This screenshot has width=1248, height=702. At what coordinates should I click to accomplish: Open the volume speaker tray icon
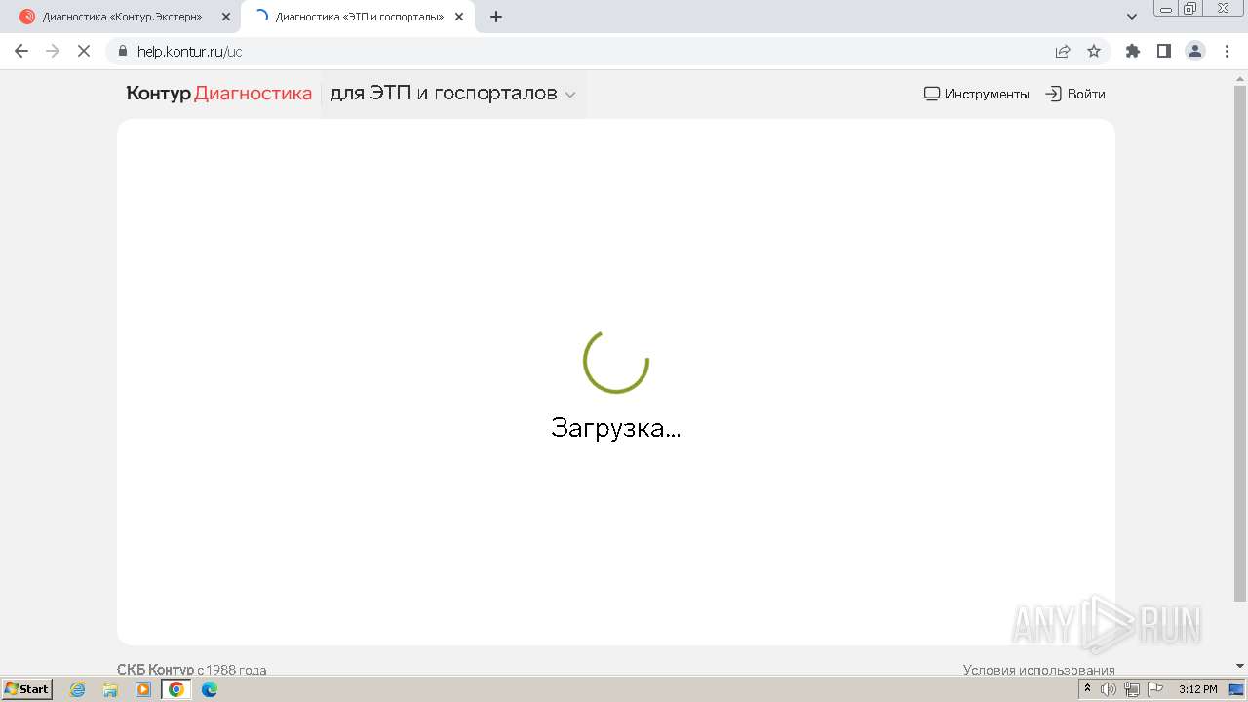[x=1109, y=689]
